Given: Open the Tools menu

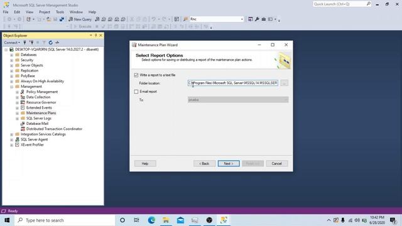Looking at the screenshot, I should [x=60, y=12].
